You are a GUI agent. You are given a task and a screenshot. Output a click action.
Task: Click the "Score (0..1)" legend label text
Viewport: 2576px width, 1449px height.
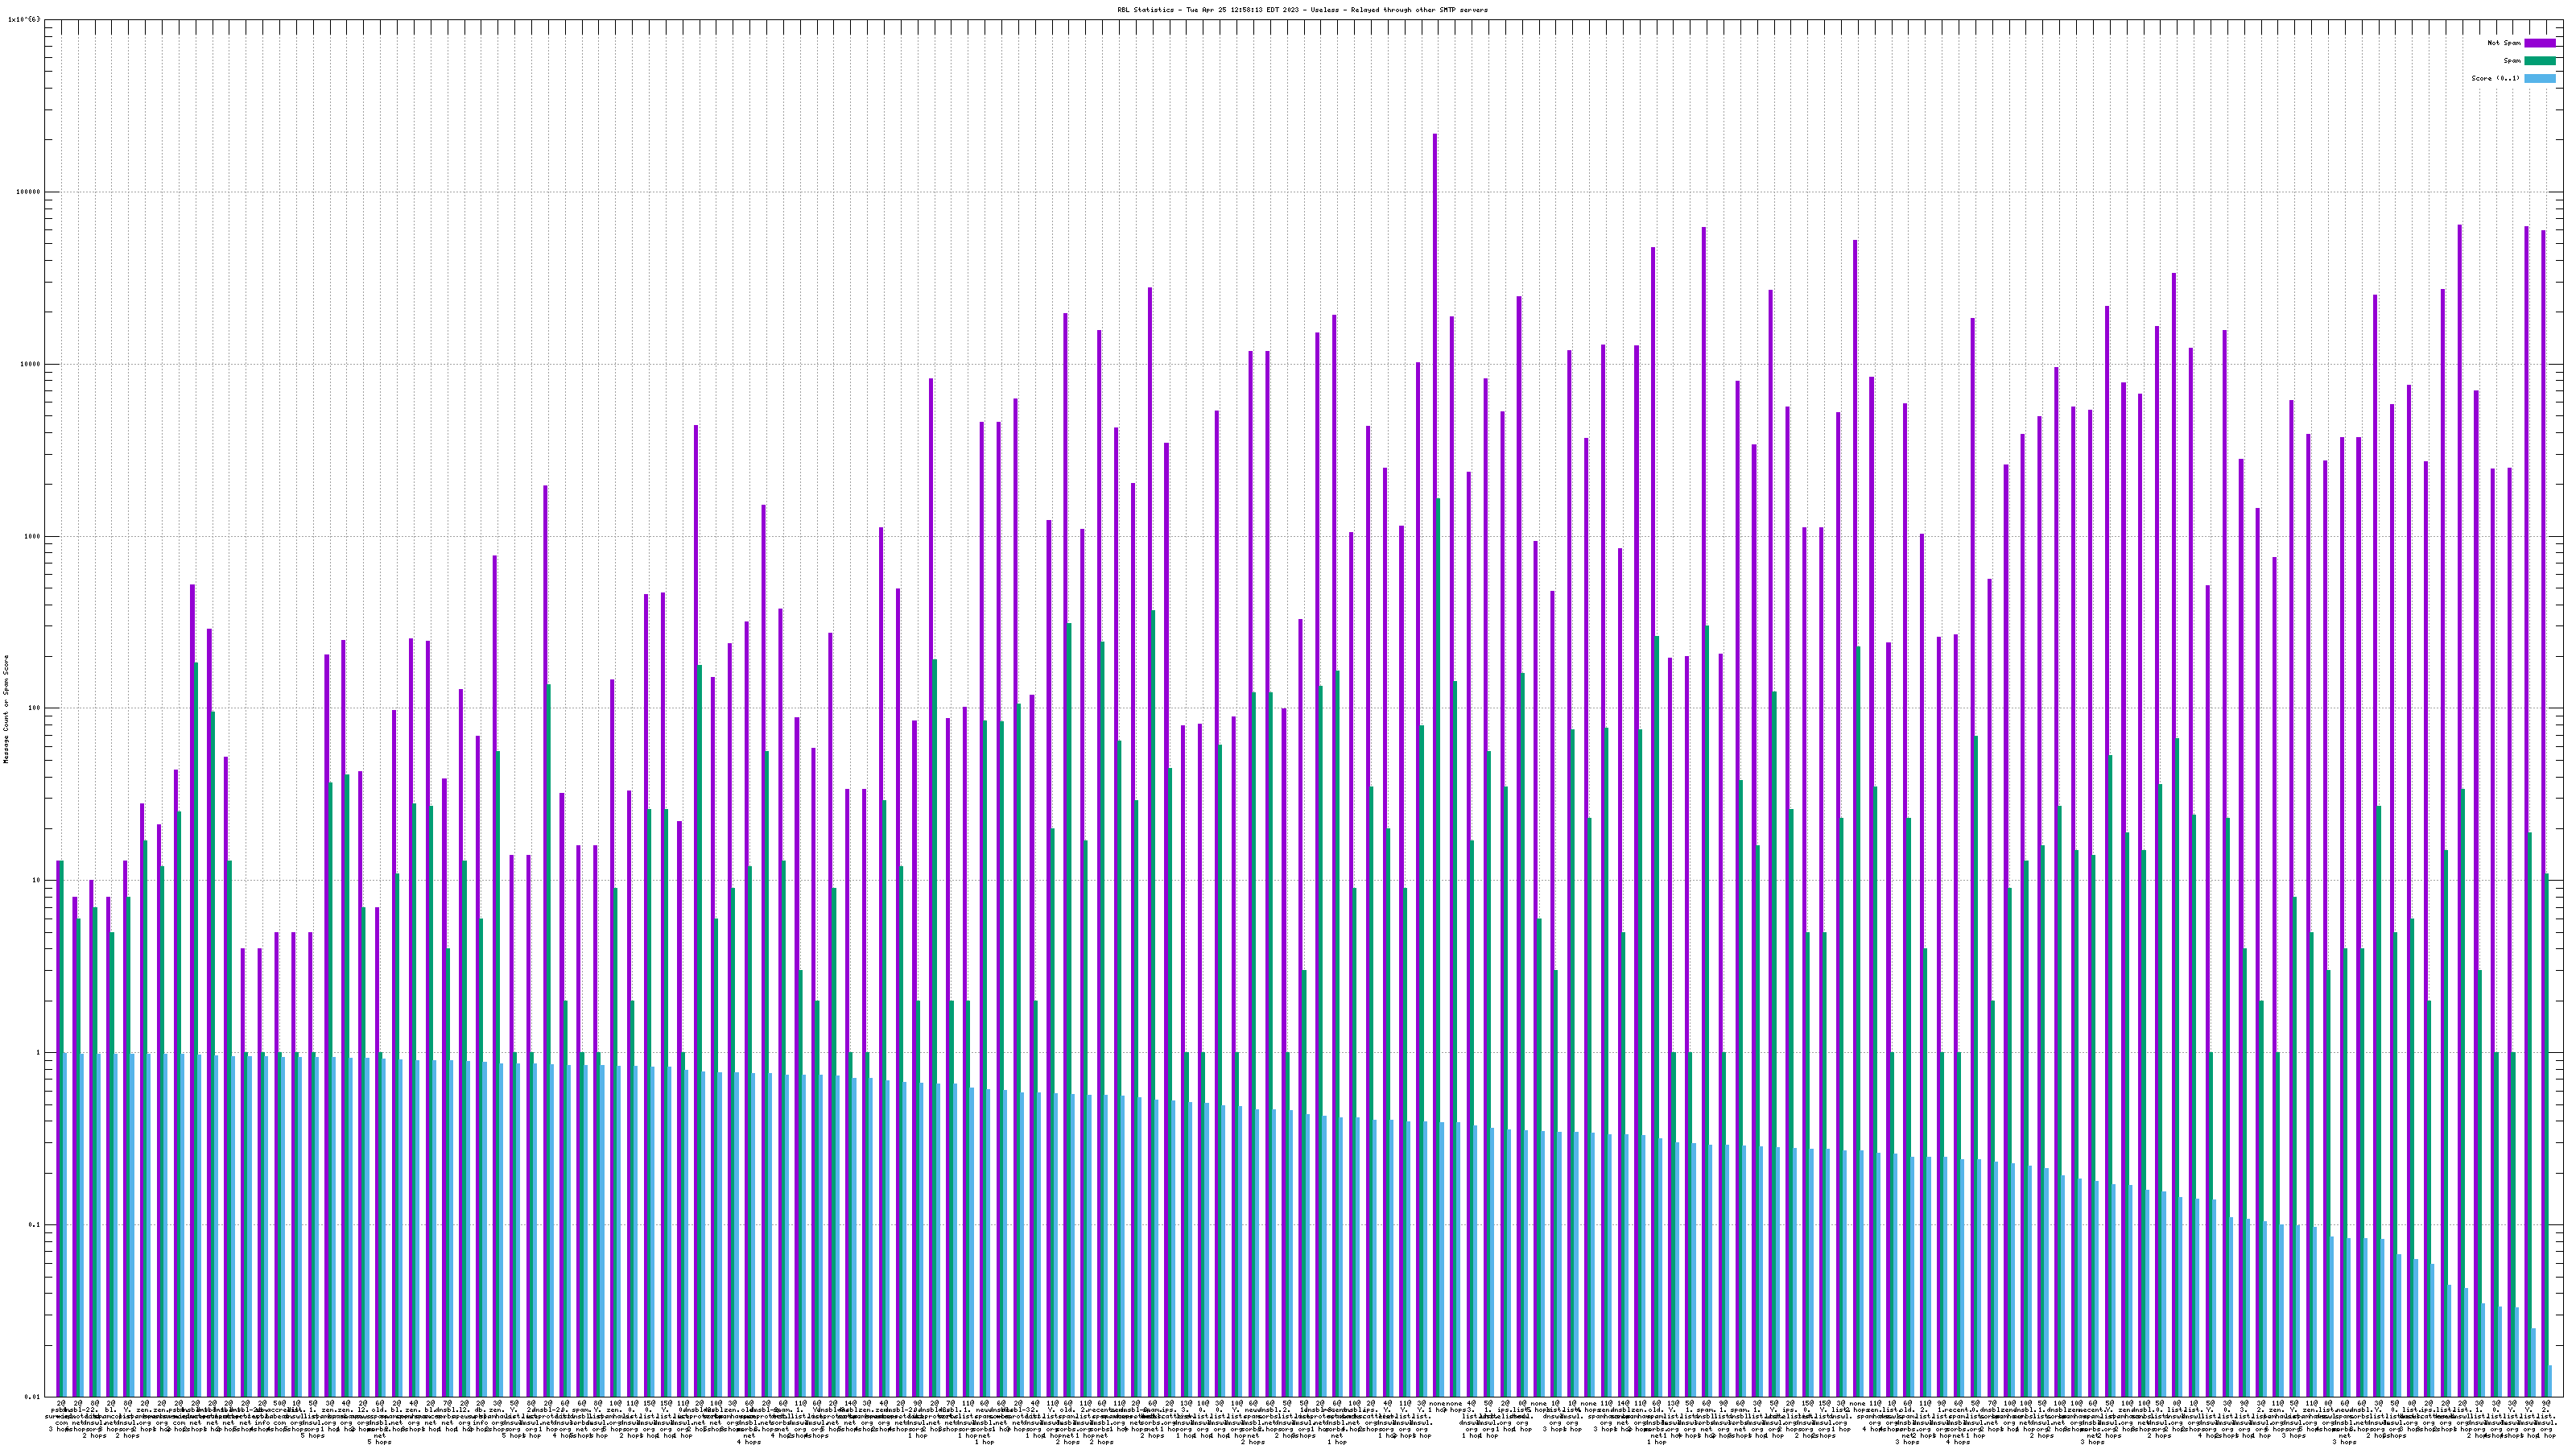click(2495, 78)
